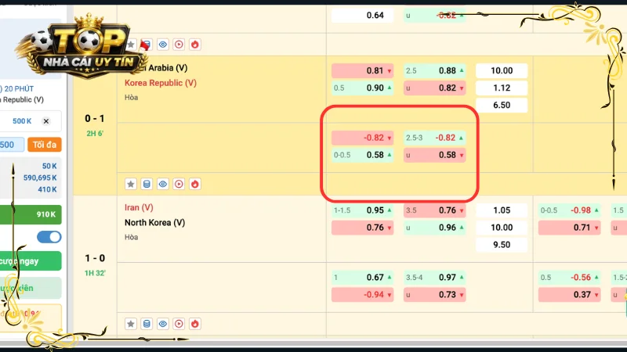Pick under odds 0.96 in Iran match

coord(435,228)
